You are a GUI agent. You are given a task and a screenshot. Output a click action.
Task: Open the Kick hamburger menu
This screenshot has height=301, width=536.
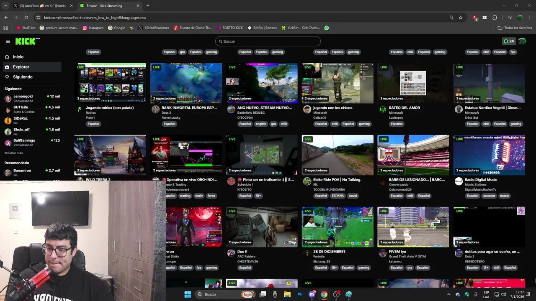click(8, 41)
